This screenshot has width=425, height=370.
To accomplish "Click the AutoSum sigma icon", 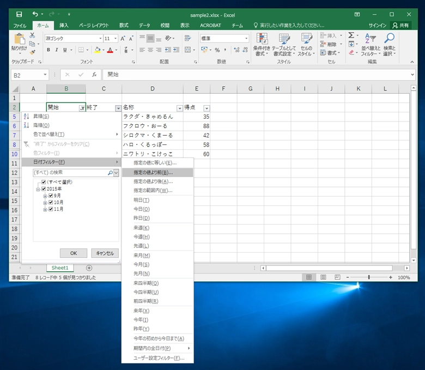I will (351, 35).
